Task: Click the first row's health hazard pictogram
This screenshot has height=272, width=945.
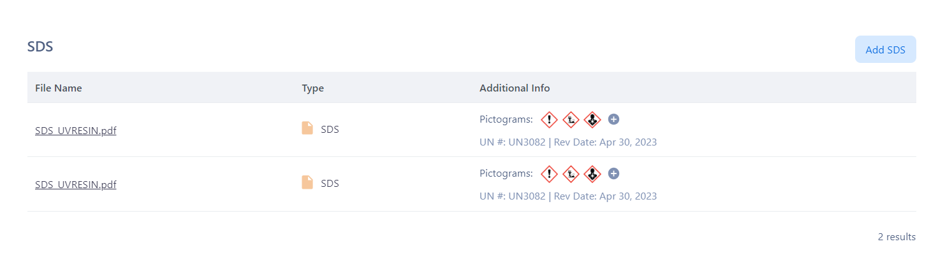Action: pos(592,119)
